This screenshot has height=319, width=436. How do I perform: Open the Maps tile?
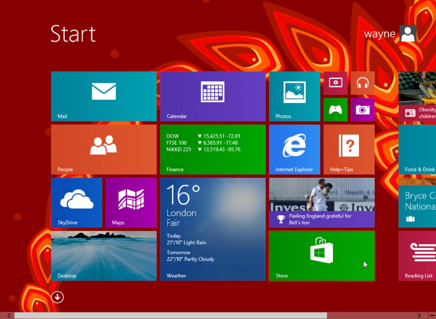pyautogui.click(x=131, y=203)
